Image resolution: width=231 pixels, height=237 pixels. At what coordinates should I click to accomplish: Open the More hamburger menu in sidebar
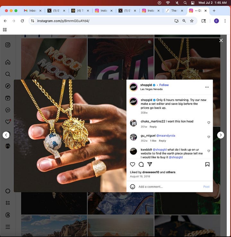(x=8, y=227)
